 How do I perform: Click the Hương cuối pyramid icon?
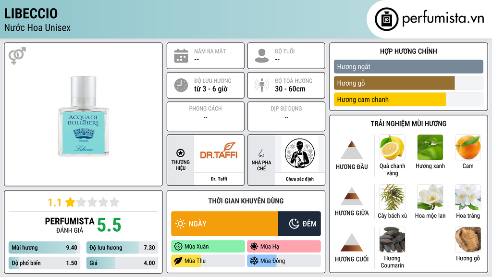352,242
